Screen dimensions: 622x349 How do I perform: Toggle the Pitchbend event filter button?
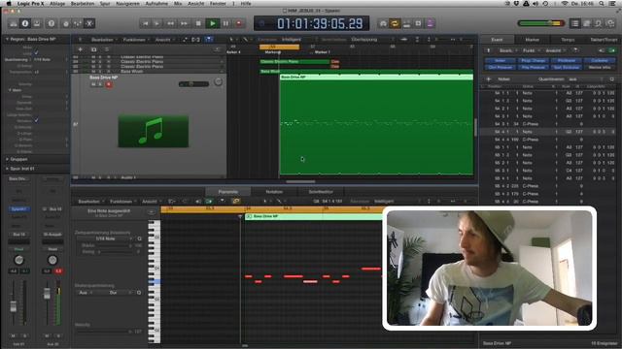(567, 60)
